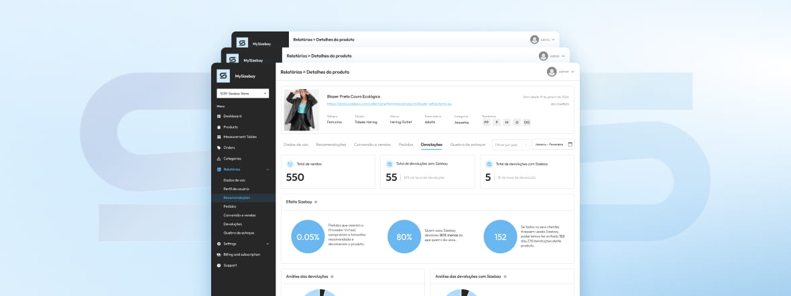Select size PP chip
This screenshot has height=296, width=791.
point(486,122)
